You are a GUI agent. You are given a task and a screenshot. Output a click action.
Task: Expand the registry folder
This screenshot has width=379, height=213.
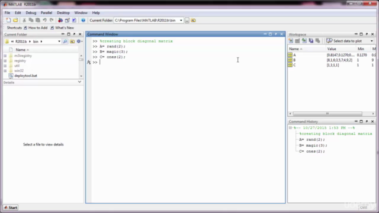[5, 61]
